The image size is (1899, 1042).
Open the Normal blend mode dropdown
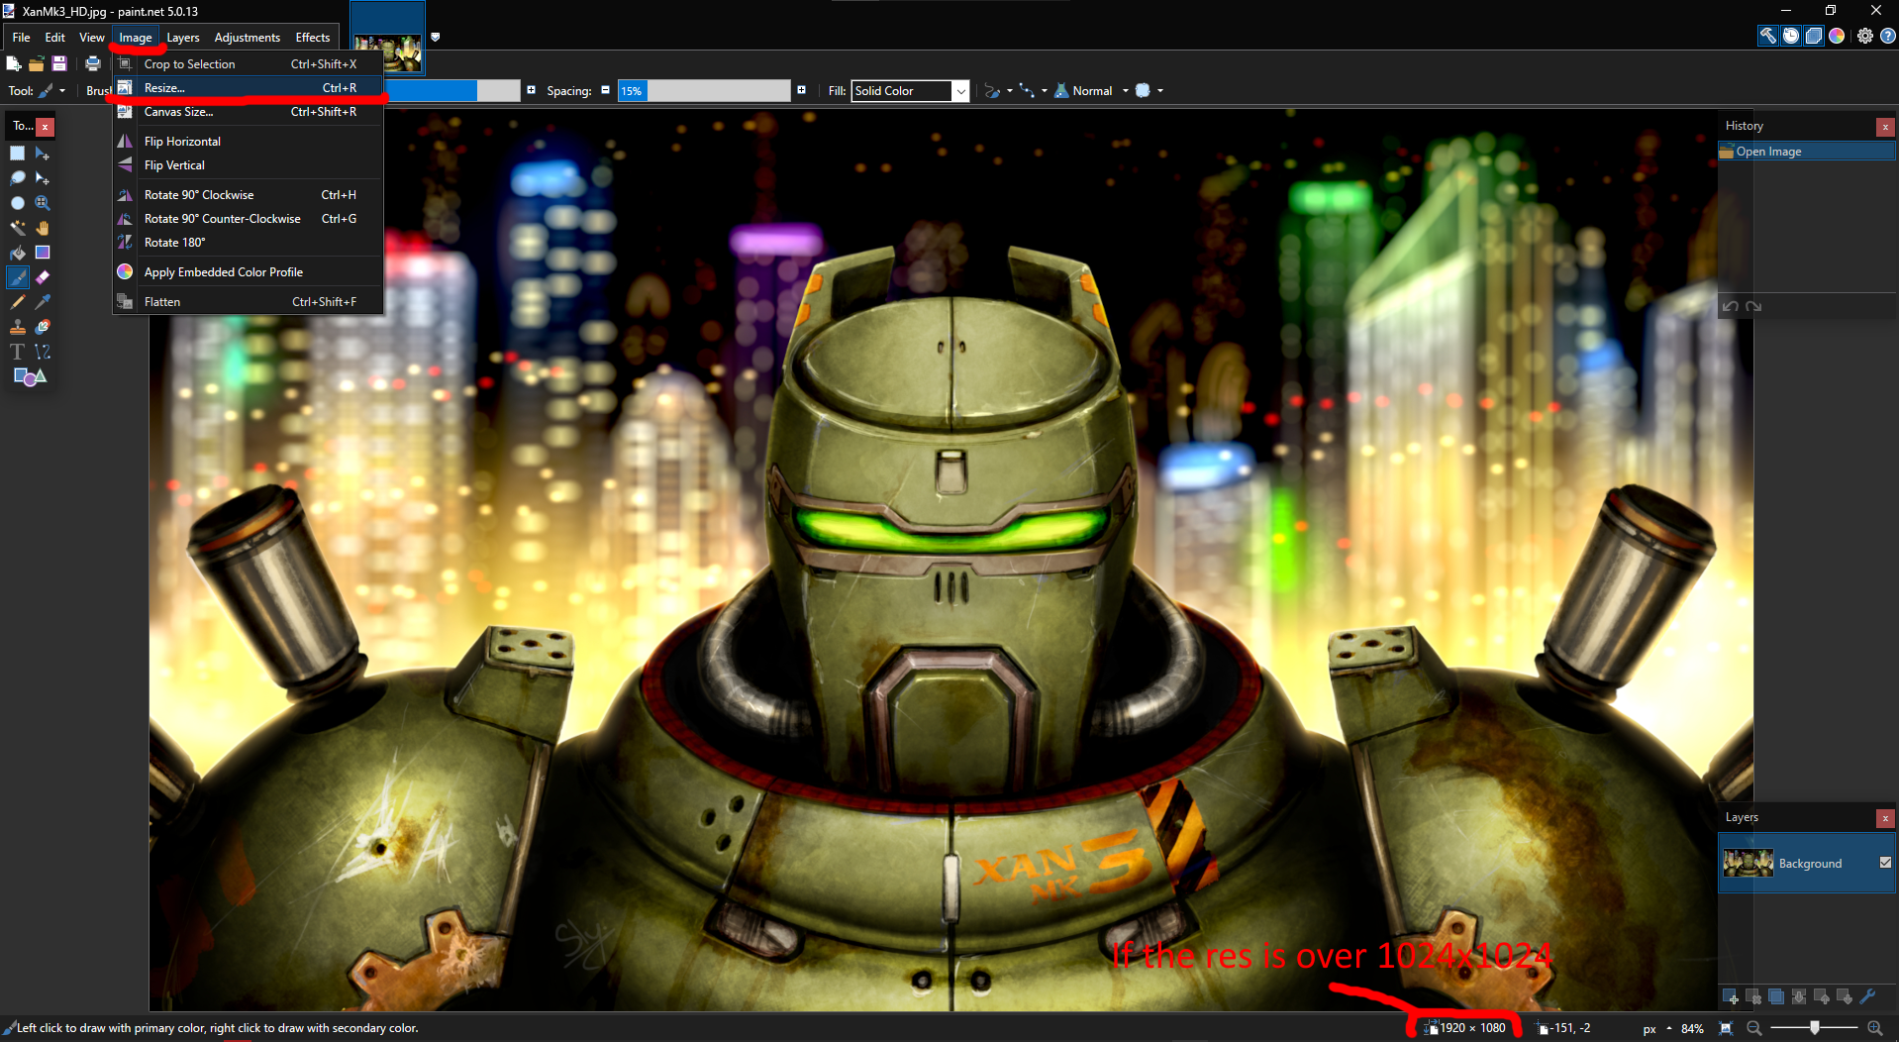1091,91
